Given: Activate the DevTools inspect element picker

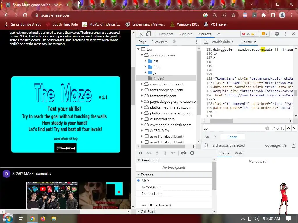Looking at the screenshot, I should tap(141, 34).
